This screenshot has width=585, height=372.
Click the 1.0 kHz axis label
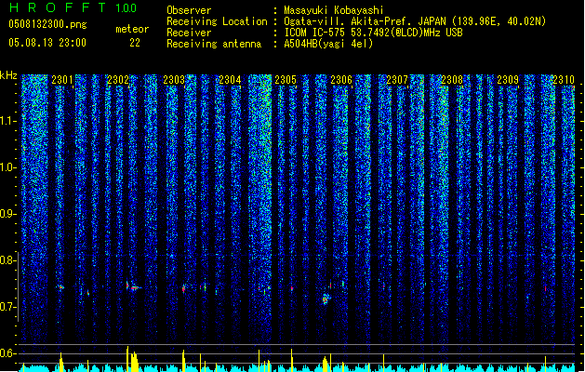click(8, 167)
